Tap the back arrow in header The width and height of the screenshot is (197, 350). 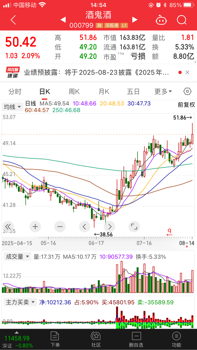pos(13,20)
